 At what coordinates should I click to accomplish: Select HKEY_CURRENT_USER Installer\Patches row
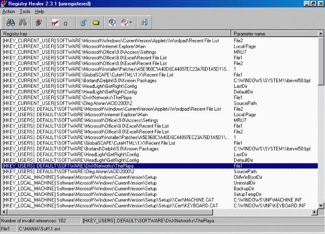pos(159,69)
